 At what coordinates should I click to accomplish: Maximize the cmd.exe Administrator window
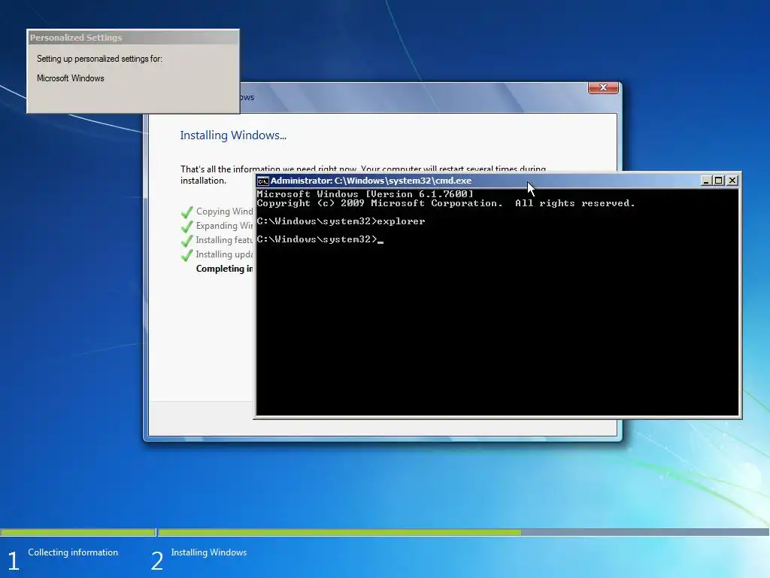tap(719, 181)
